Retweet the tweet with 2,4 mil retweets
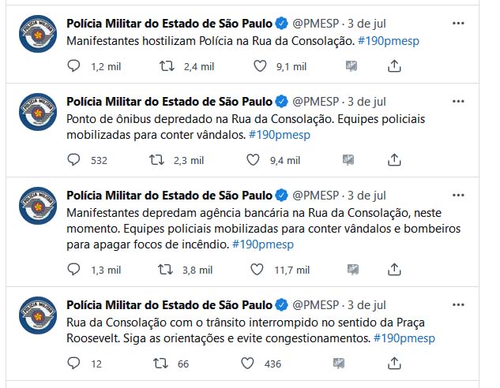 pos(167,66)
